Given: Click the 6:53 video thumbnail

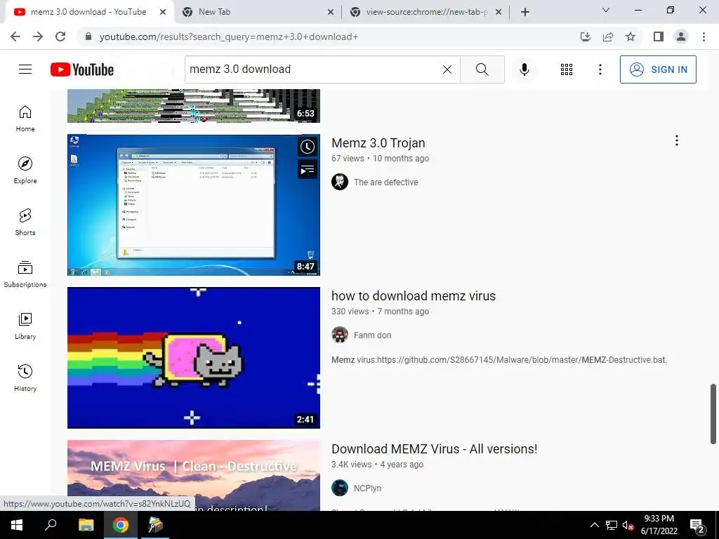Looking at the screenshot, I should [x=194, y=106].
